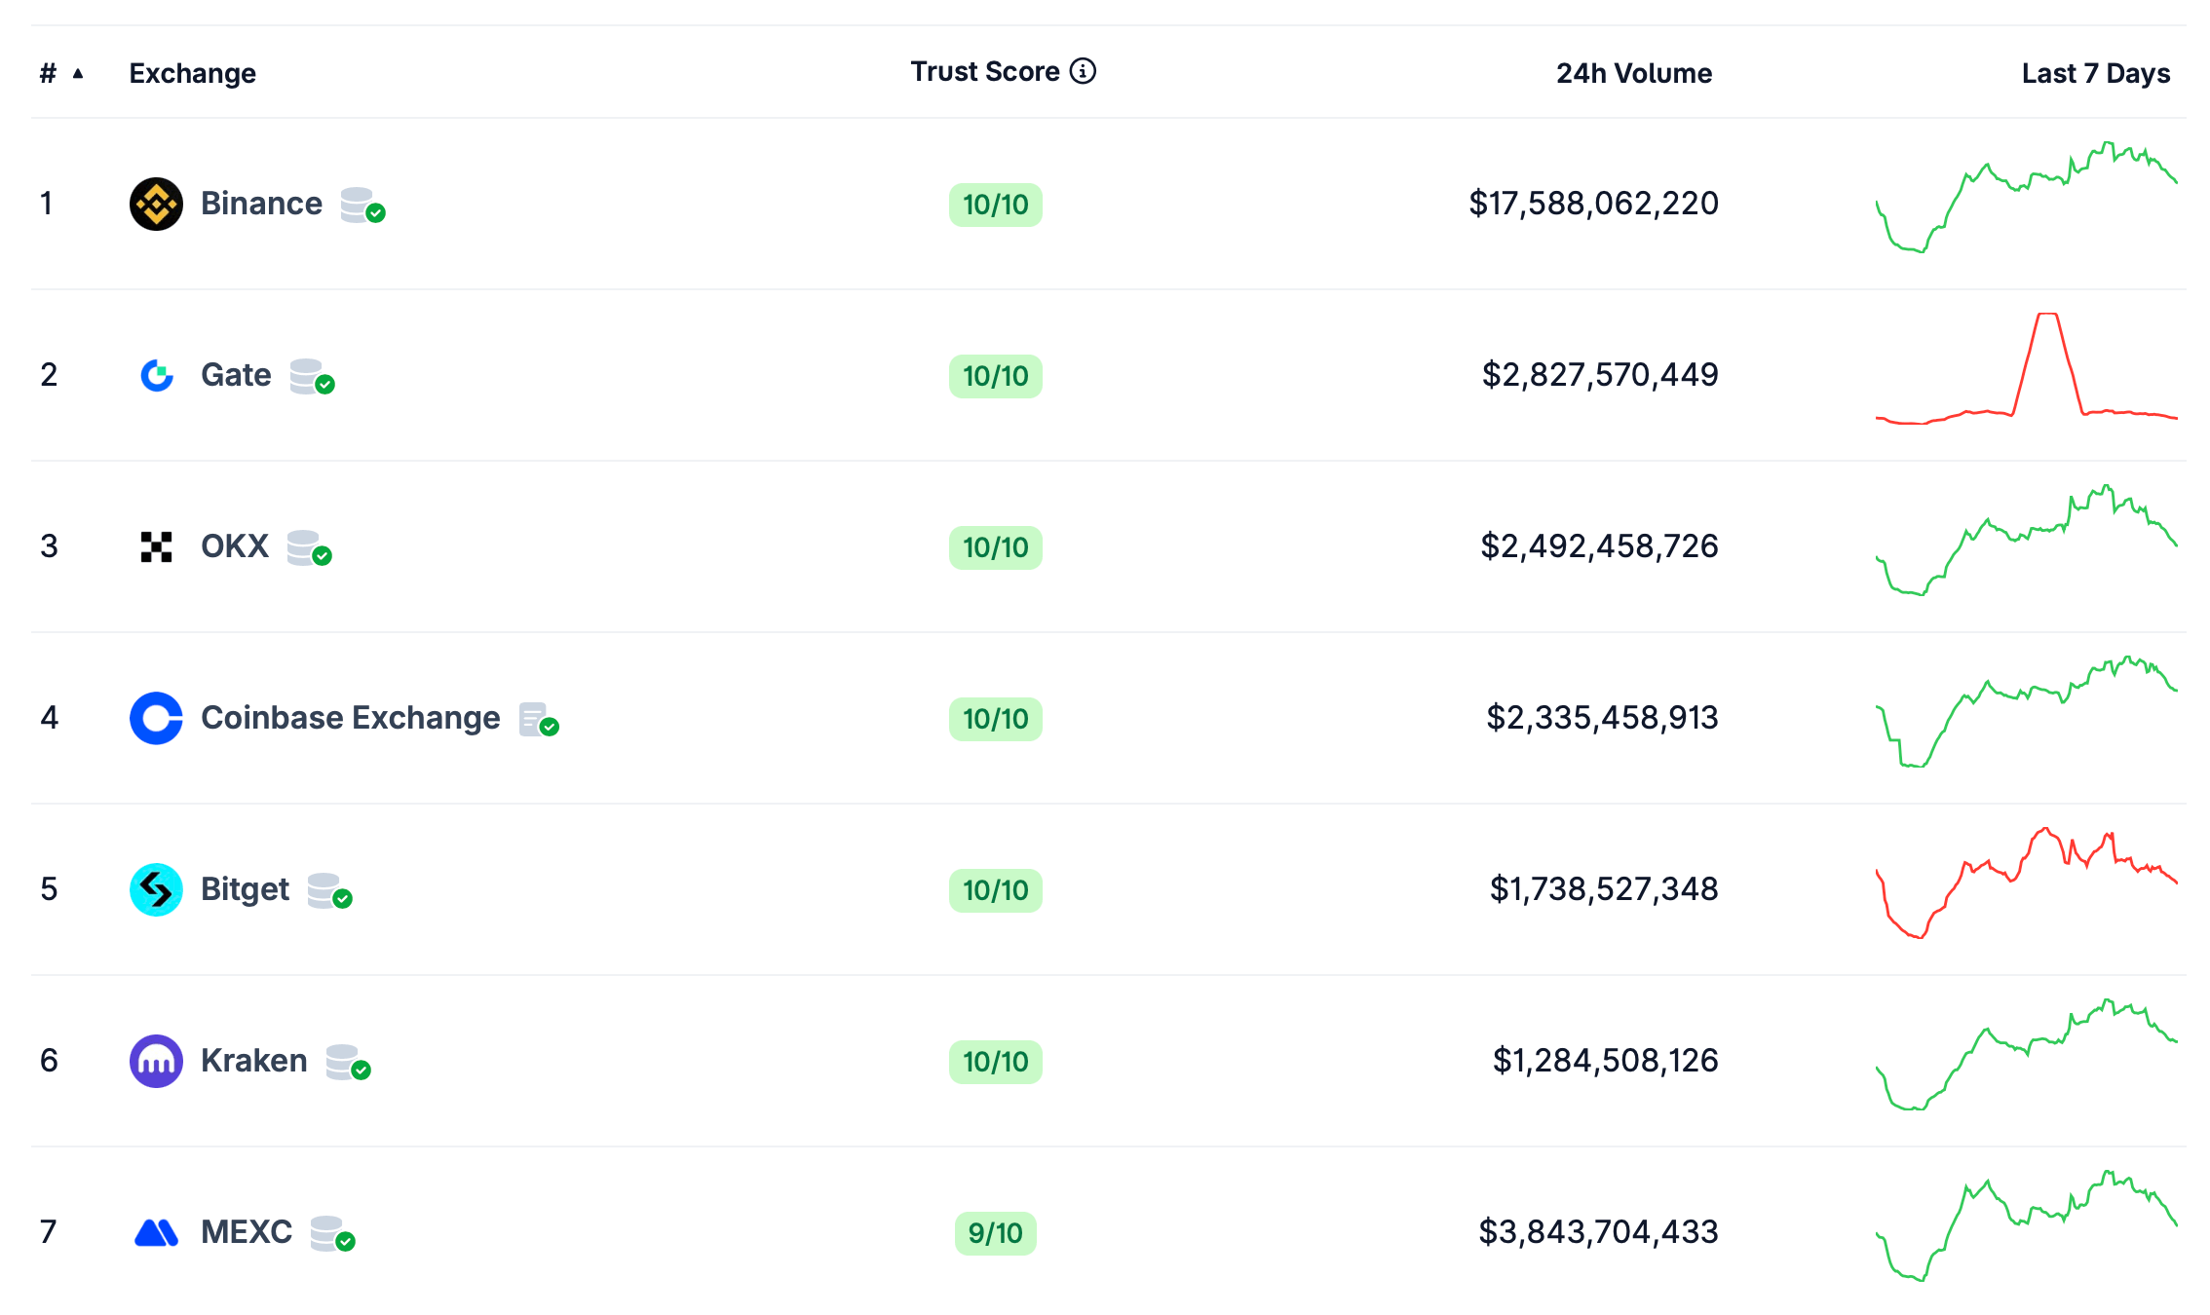Click the Kraken logo icon
The image size is (2210, 1315).
pyautogui.click(x=156, y=1061)
